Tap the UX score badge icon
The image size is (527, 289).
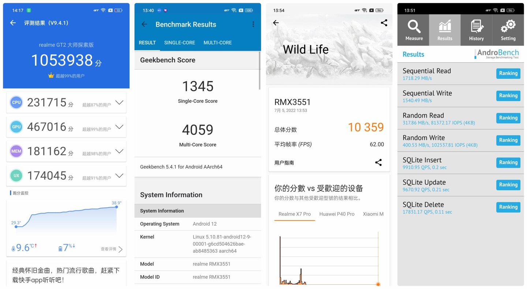click(x=16, y=175)
